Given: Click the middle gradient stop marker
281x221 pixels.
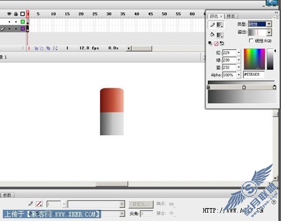Looking at the screenshot, I should coord(244,87).
